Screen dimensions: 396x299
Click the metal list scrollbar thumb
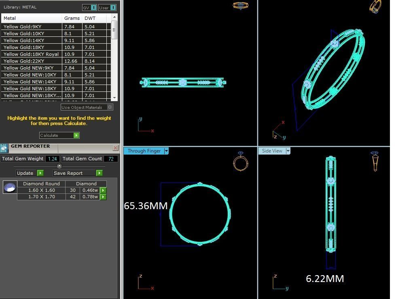coord(114,30)
